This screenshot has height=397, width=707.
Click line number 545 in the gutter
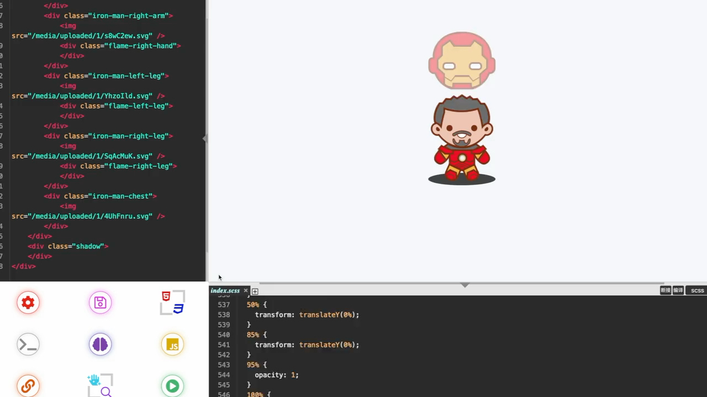224,385
